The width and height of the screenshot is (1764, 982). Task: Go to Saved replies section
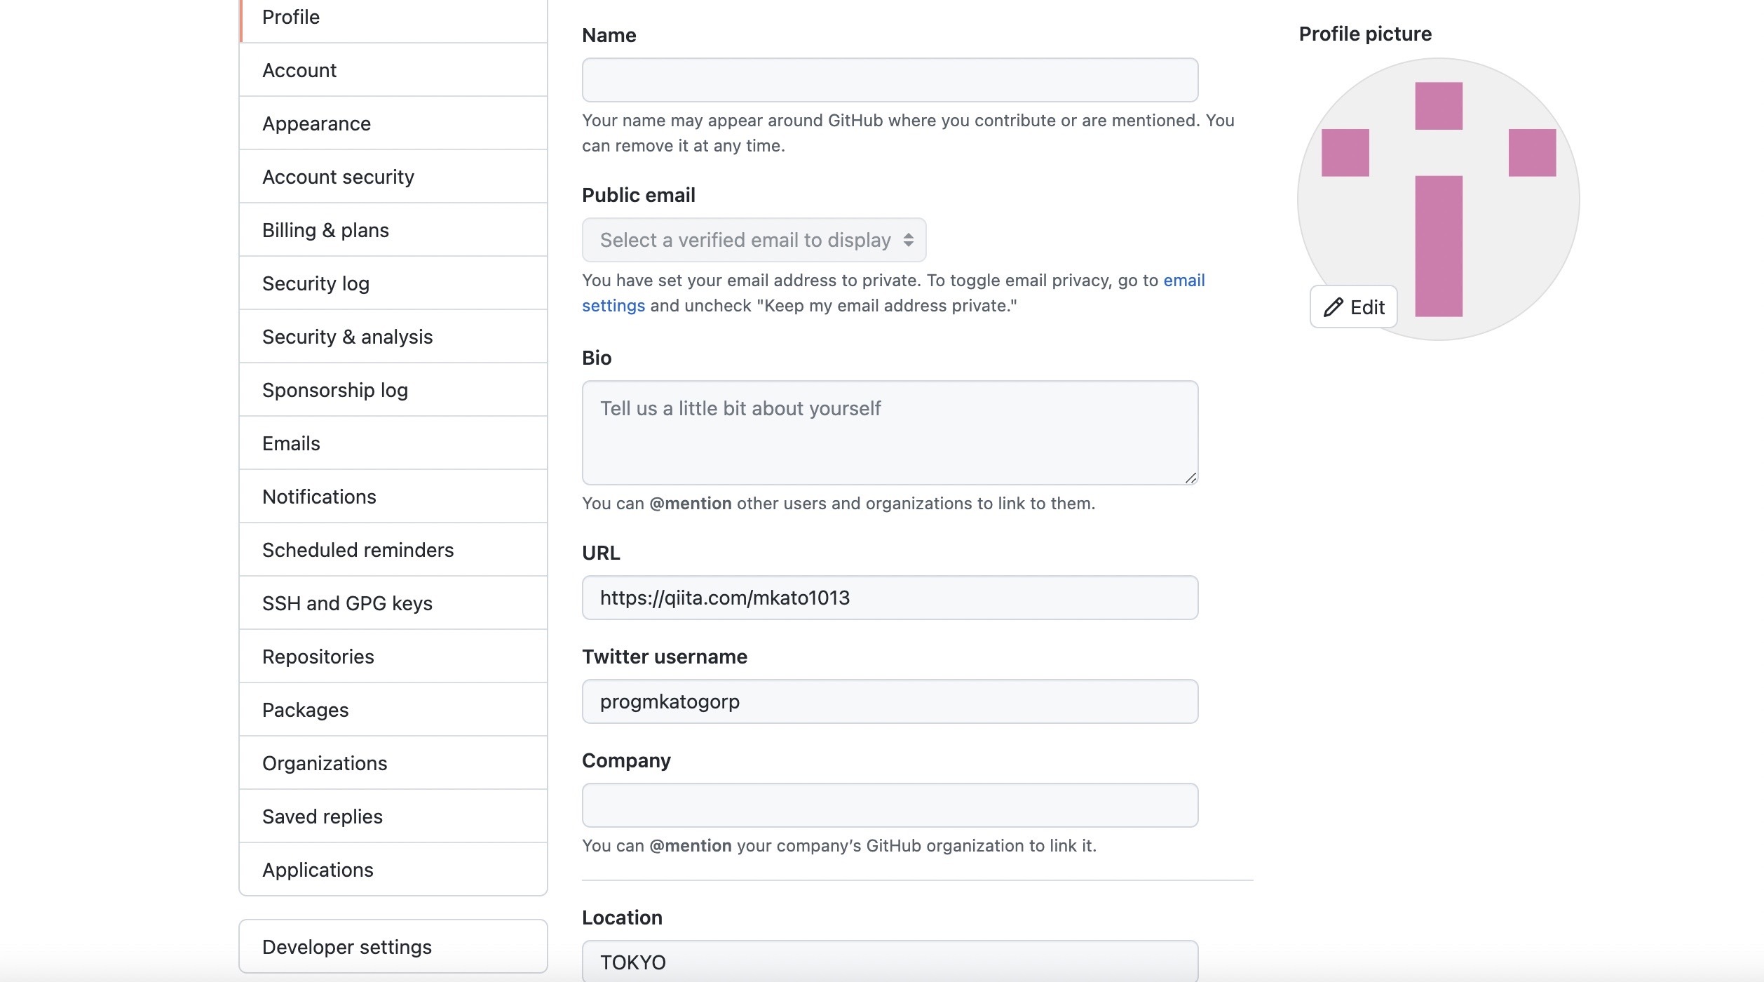pyautogui.click(x=323, y=816)
